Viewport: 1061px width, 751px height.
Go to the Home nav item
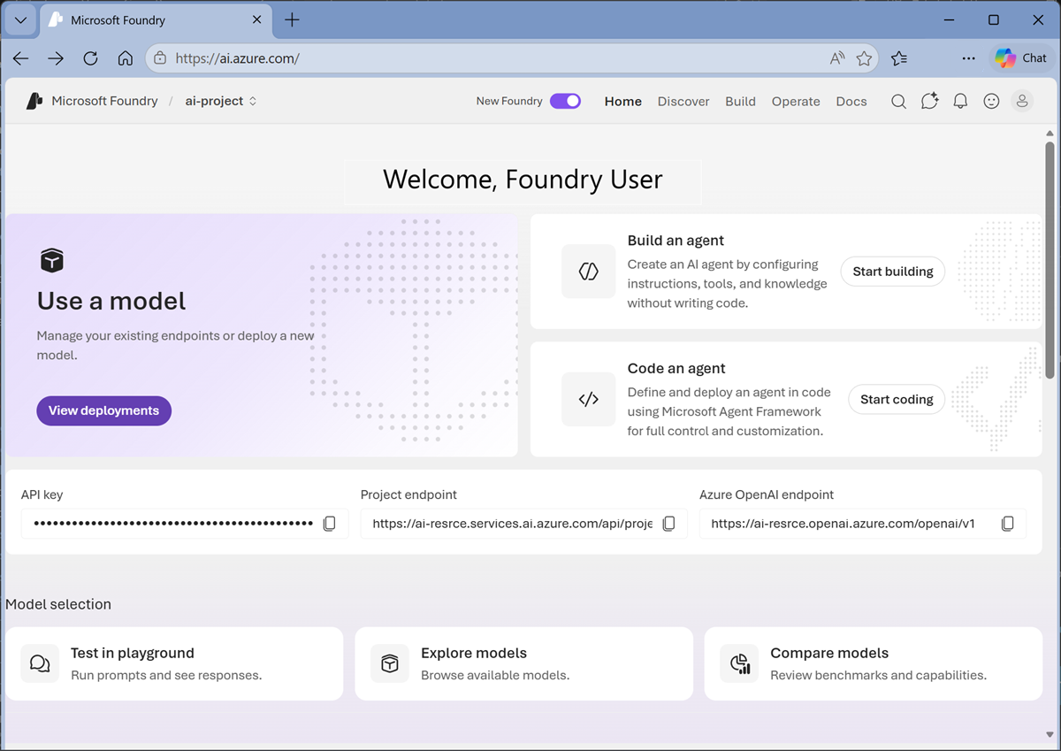(623, 102)
